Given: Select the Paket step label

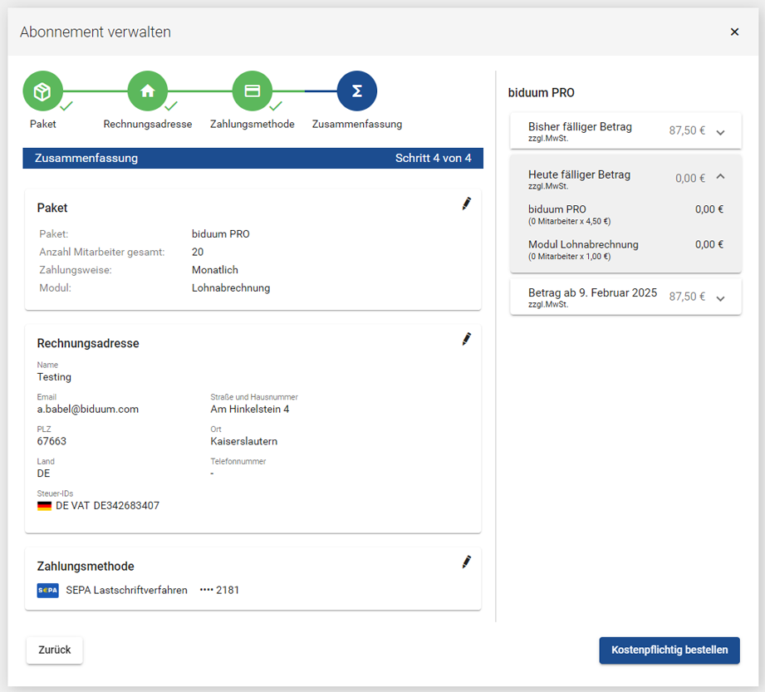Looking at the screenshot, I should point(43,125).
